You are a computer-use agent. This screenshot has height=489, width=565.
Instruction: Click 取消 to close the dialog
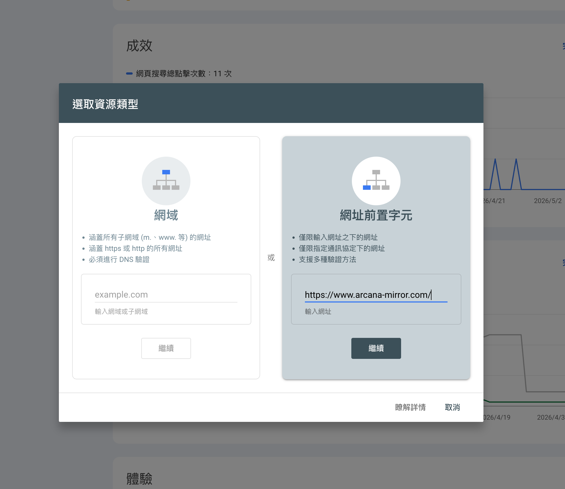(452, 407)
